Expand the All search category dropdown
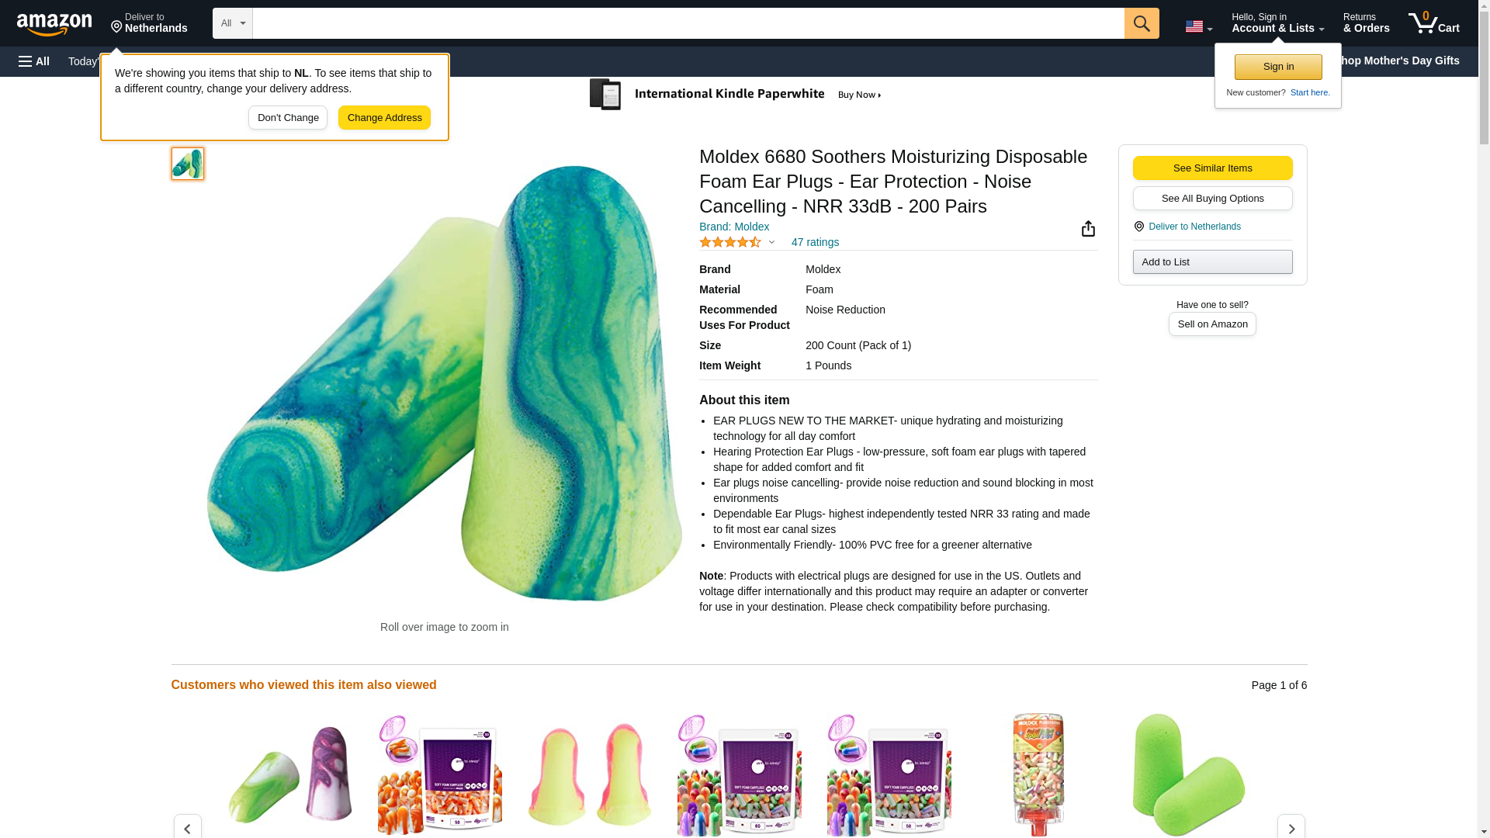Viewport: 1490px width, 838px height. click(232, 23)
